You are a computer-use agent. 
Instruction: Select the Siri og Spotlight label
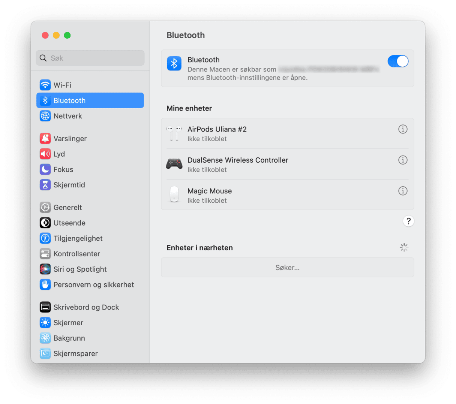80,269
